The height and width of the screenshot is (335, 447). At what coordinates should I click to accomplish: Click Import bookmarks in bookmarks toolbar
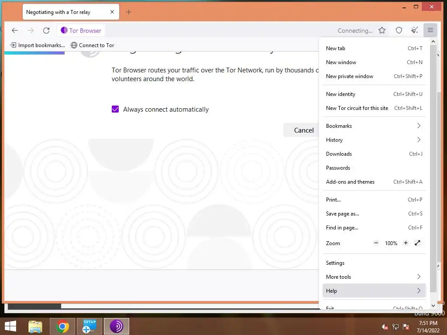tap(38, 45)
